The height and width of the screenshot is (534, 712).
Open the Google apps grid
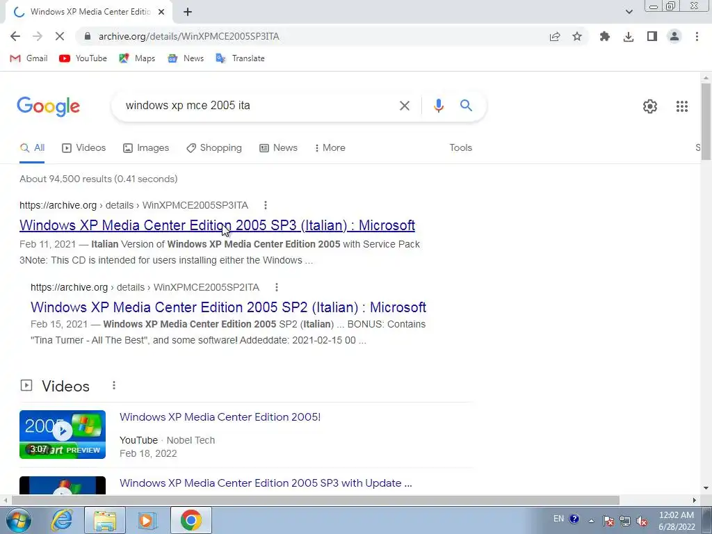pyautogui.click(x=681, y=106)
